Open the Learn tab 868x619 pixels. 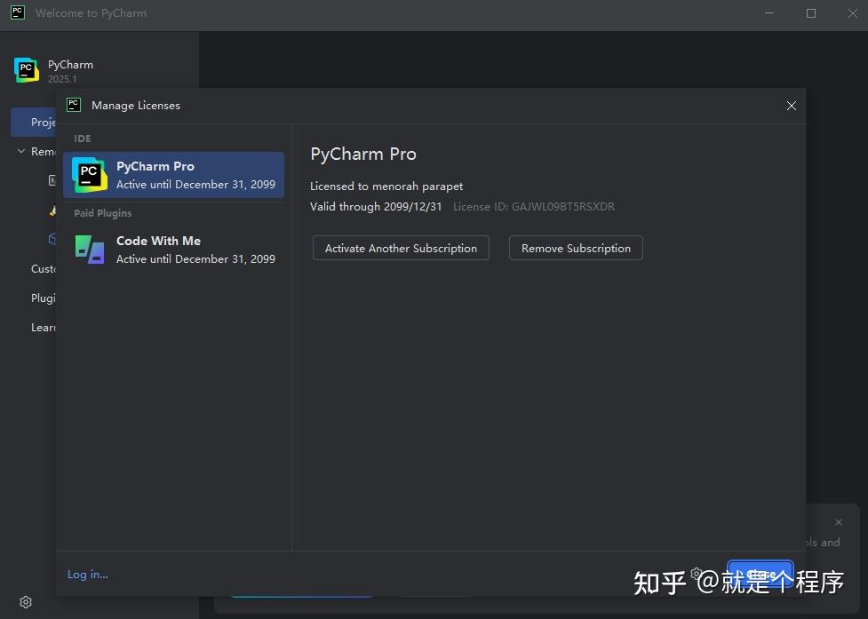point(42,327)
